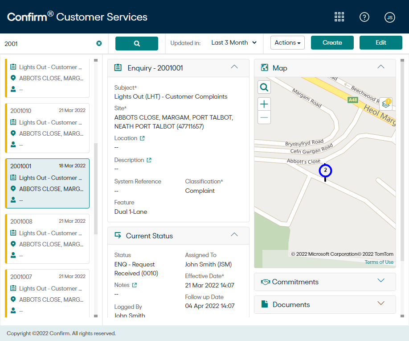Open the map layers icon
Viewport: 409px width, 341px height.
coord(386,104)
